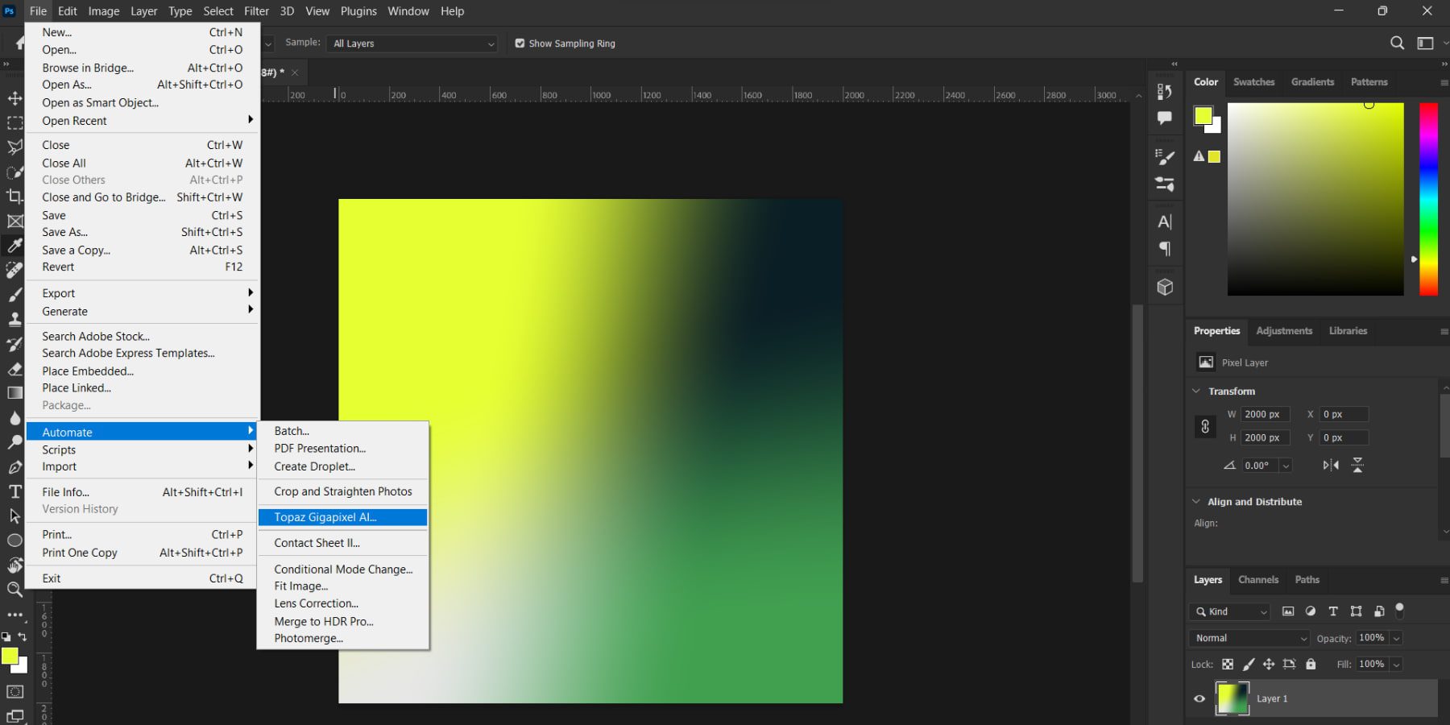Click the flip vertical button in Transform

point(1357,465)
